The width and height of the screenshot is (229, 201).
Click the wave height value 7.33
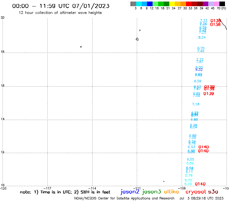pyautogui.click(x=204, y=21)
